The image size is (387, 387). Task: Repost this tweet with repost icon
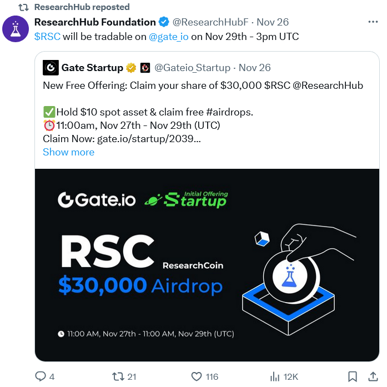(x=117, y=376)
